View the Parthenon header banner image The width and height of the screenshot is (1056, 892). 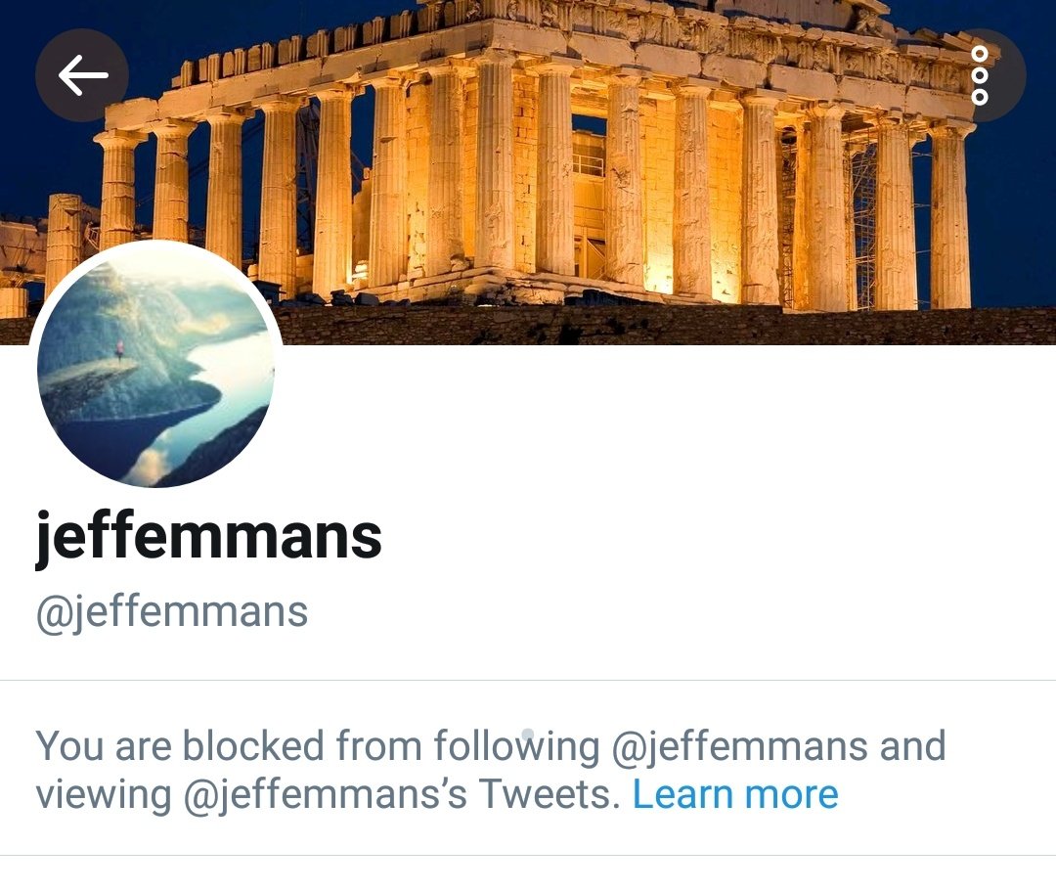pos(528,172)
